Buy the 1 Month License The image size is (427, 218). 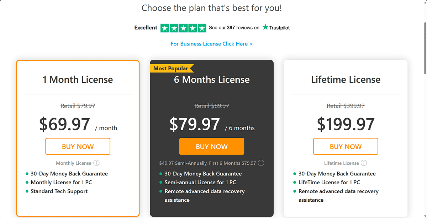pyautogui.click(x=78, y=146)
